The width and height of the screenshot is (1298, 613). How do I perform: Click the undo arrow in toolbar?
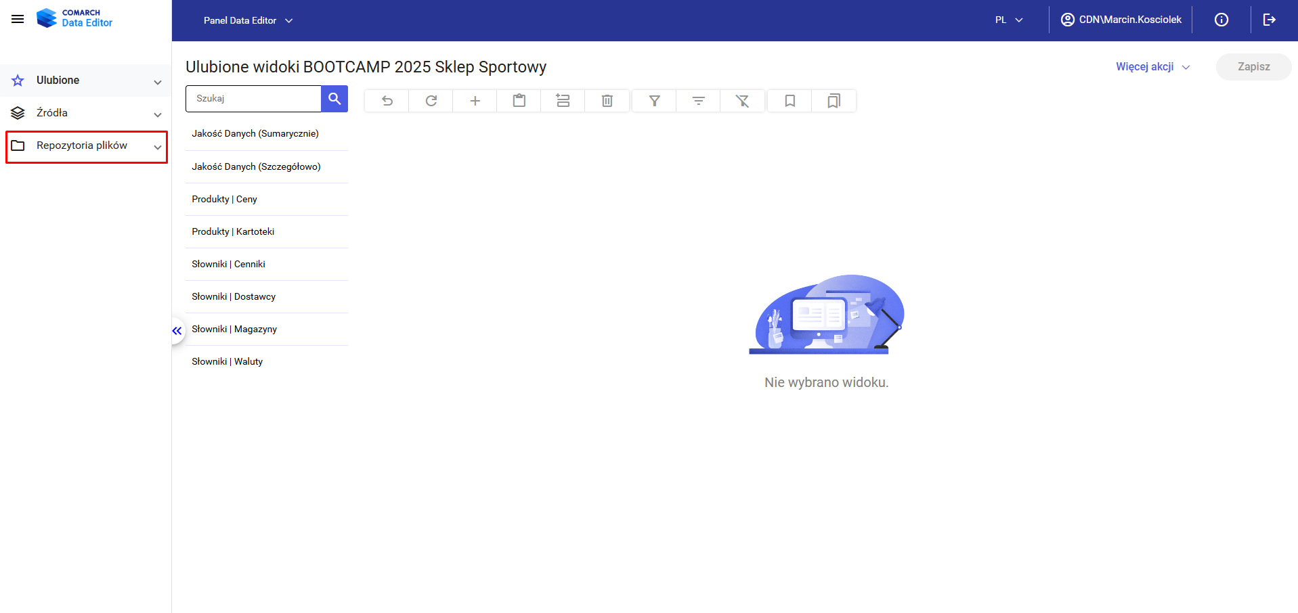click(x=387, y=101)
